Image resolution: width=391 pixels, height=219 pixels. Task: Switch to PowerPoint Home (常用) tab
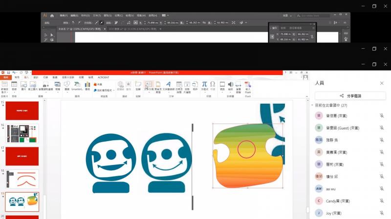click(x=17, y=77)
